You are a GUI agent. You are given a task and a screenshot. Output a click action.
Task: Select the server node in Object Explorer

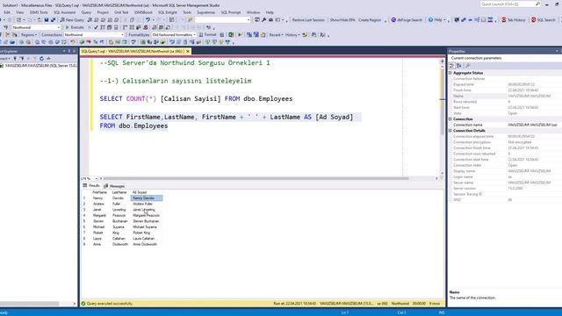pyautogui.click(x=39, y=66)
